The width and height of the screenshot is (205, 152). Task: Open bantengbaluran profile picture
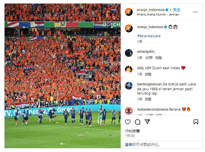click(x=129, y=86)
